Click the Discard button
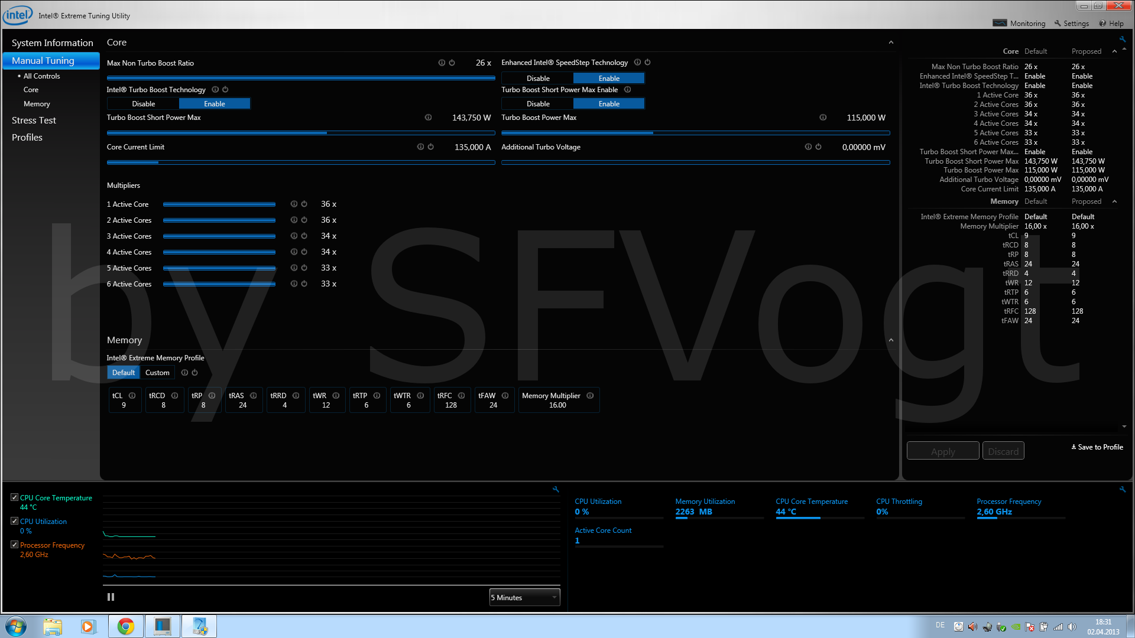This screenshot has height=638, width=1135. [1003, 451]
